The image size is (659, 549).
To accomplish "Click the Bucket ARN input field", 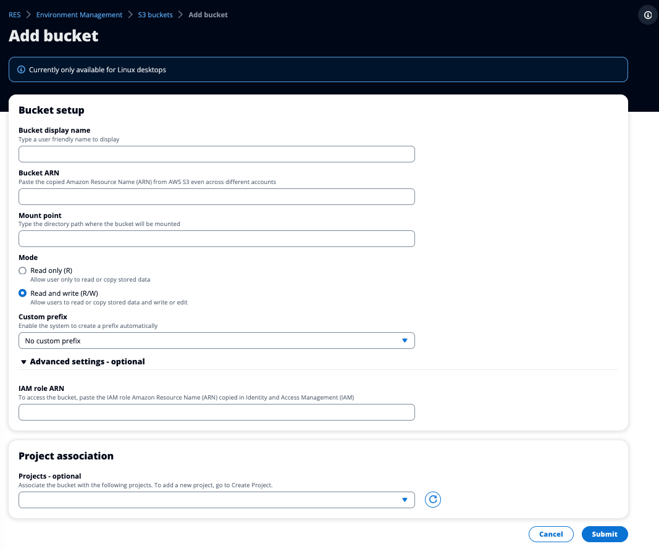I will (216, 196).
